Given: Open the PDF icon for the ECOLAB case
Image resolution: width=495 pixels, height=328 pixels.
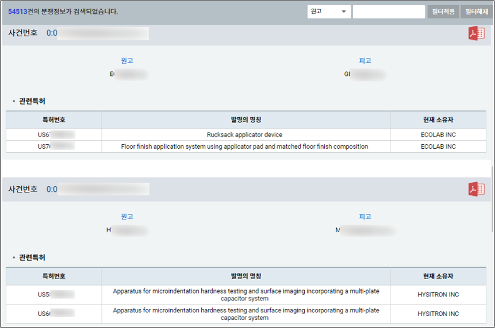Looking at the screenshot, I should 476,33.
